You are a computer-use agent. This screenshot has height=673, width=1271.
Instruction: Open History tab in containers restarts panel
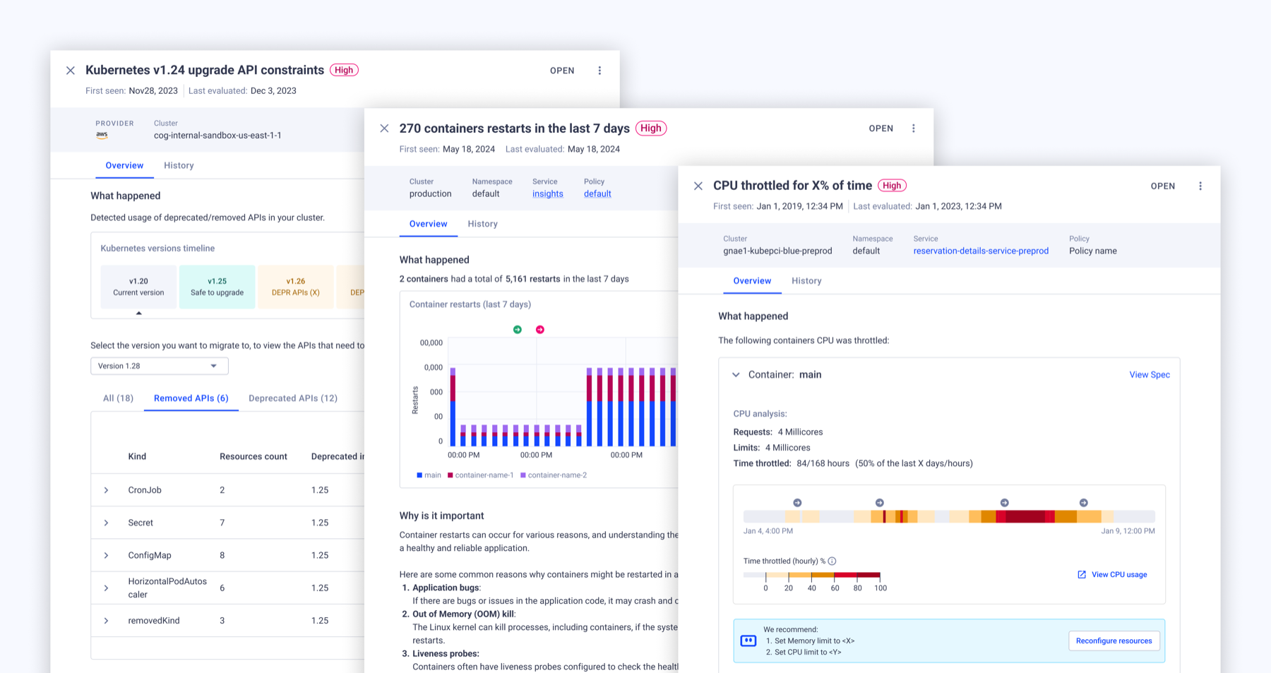483,224
